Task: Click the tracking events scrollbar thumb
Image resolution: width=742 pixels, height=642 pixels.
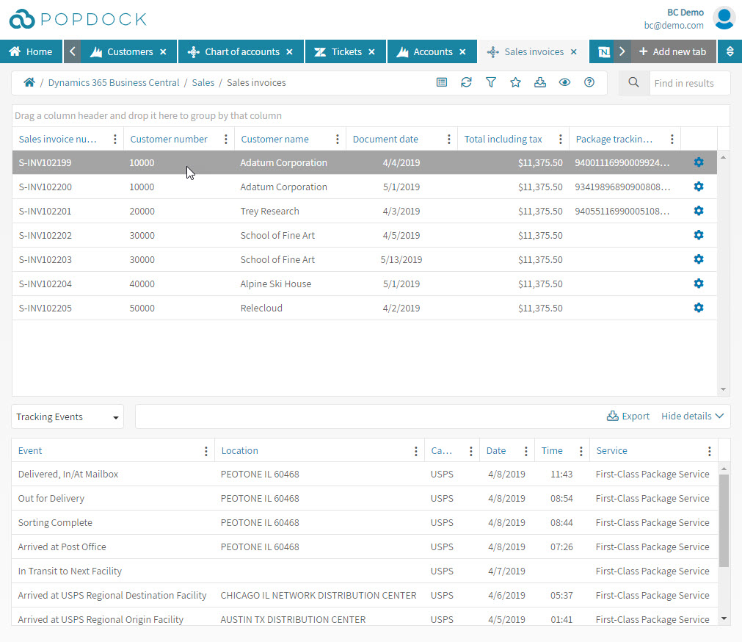Action: tap(724, 520)
